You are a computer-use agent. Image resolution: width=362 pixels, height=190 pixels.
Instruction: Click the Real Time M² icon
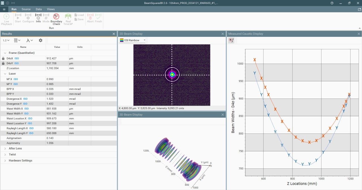click(x=68, y=16)
